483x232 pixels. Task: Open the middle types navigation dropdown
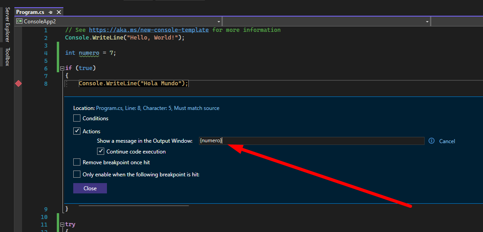coord(427,22)
